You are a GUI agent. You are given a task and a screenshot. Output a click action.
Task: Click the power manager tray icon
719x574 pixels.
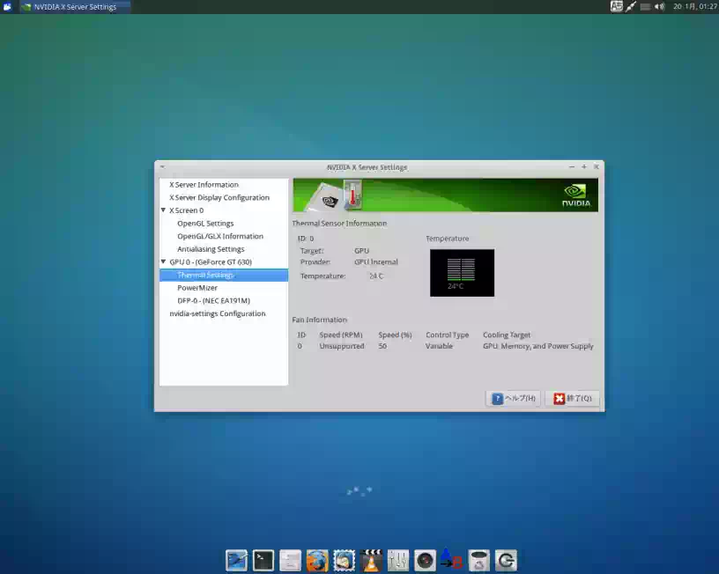tap(645, 6)
